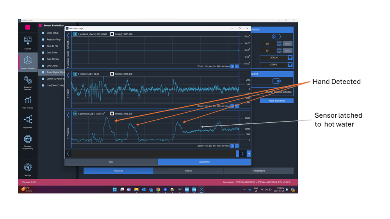
Task: Toggle the t_motion series checkbox
Action: (75, 74)
